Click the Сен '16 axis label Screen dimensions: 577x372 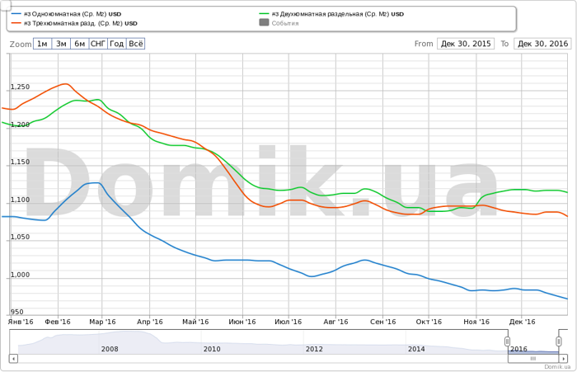pyautogui.click(x=382, y=322)
